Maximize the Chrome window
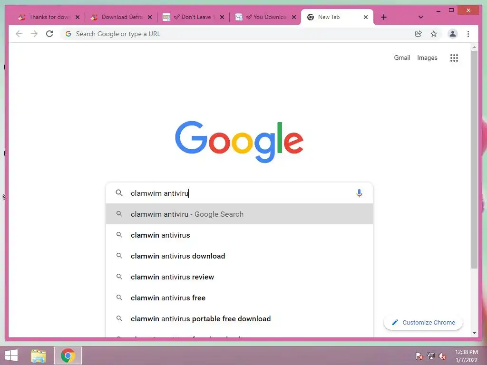Image resolution: width=487 pixels, height=365 pixels. (x=451, y=10)
